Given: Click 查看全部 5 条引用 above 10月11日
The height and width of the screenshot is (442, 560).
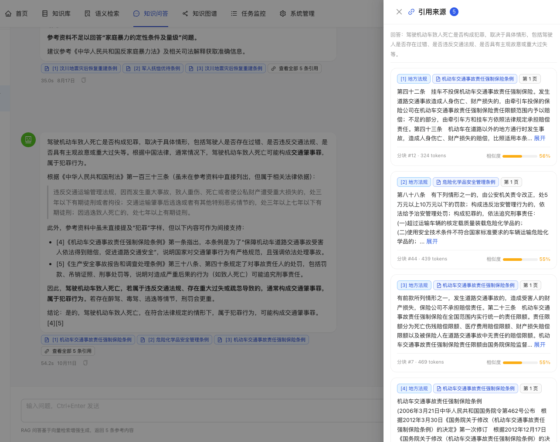Looking at the screenshot, I should tap(68, 351).
